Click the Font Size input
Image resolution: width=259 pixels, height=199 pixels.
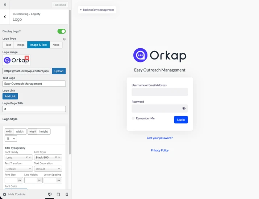(x=11, y=180)
